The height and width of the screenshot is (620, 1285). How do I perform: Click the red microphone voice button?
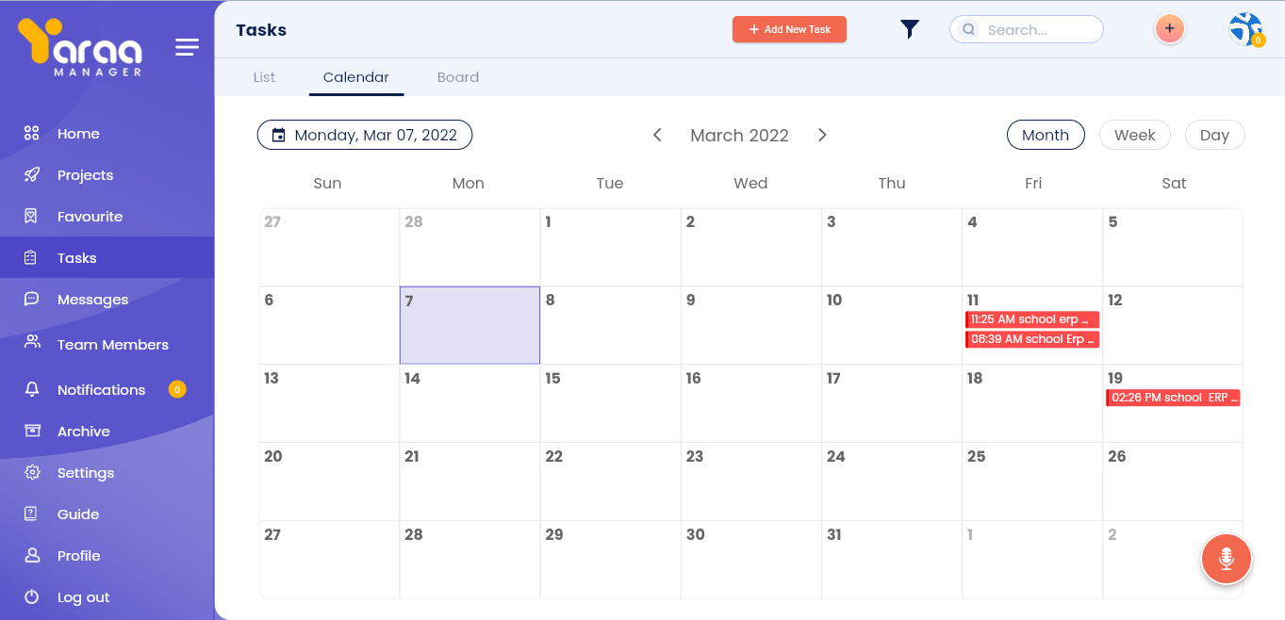tap(1226, 559)
